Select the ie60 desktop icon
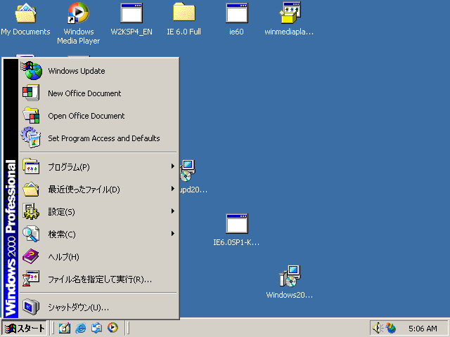Image resolution: width=450 pixels, height=337 pixels. (x=237, y=13)
